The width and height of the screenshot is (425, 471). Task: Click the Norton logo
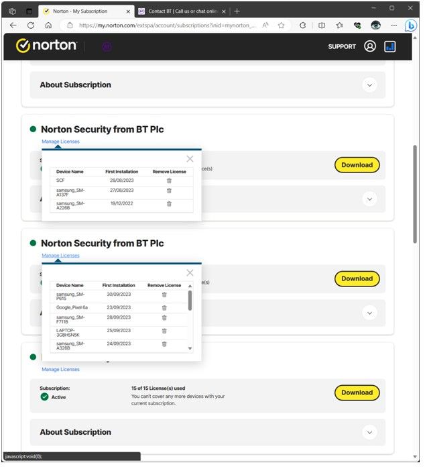tap(46, 46)
